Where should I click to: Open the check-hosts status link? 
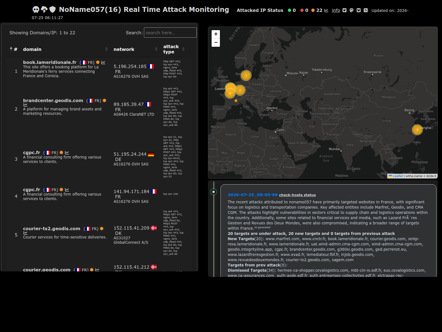pyautogui.click(x=297, y=195)
